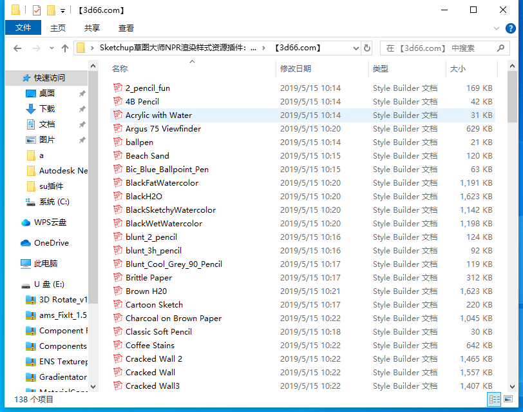Expand the breadcrumb arrow before 【3d66.com】
The width and height of the screenshot is (523, 412).
[263, 48]
